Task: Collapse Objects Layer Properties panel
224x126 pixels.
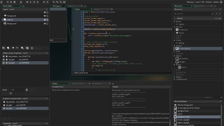Action: [47, 53]
